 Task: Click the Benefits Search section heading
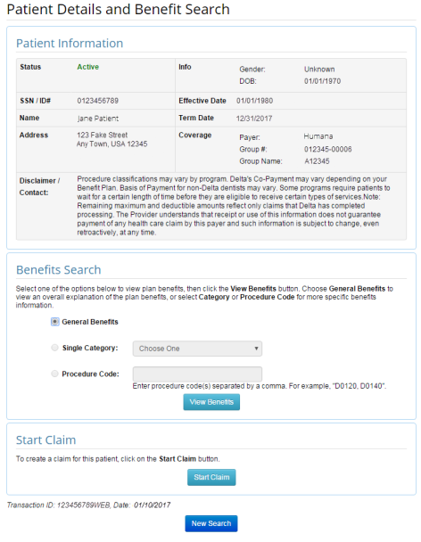(59, 269)
